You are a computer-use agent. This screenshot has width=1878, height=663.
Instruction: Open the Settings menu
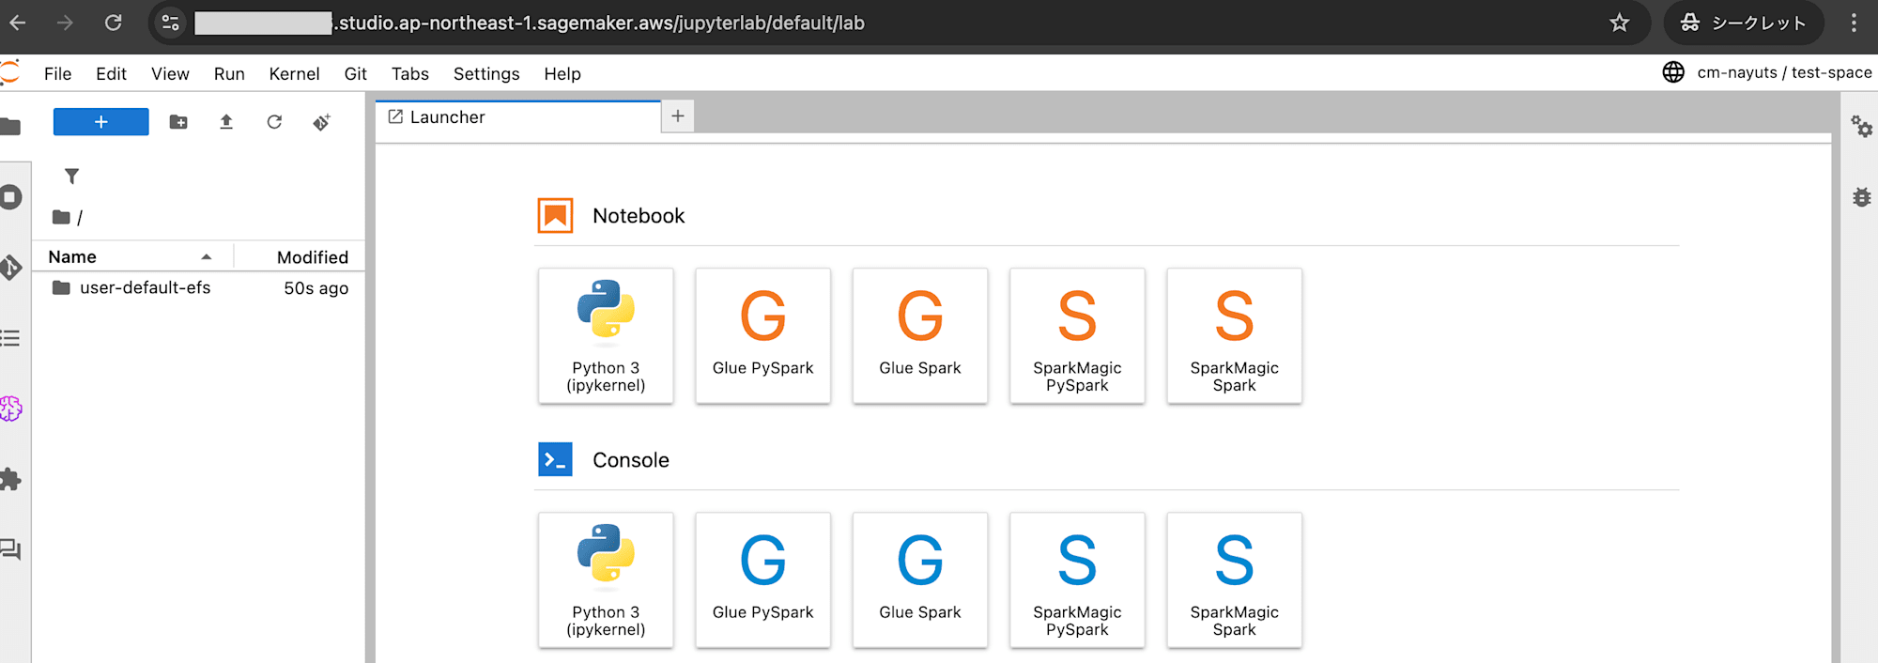tap(486, 73)
